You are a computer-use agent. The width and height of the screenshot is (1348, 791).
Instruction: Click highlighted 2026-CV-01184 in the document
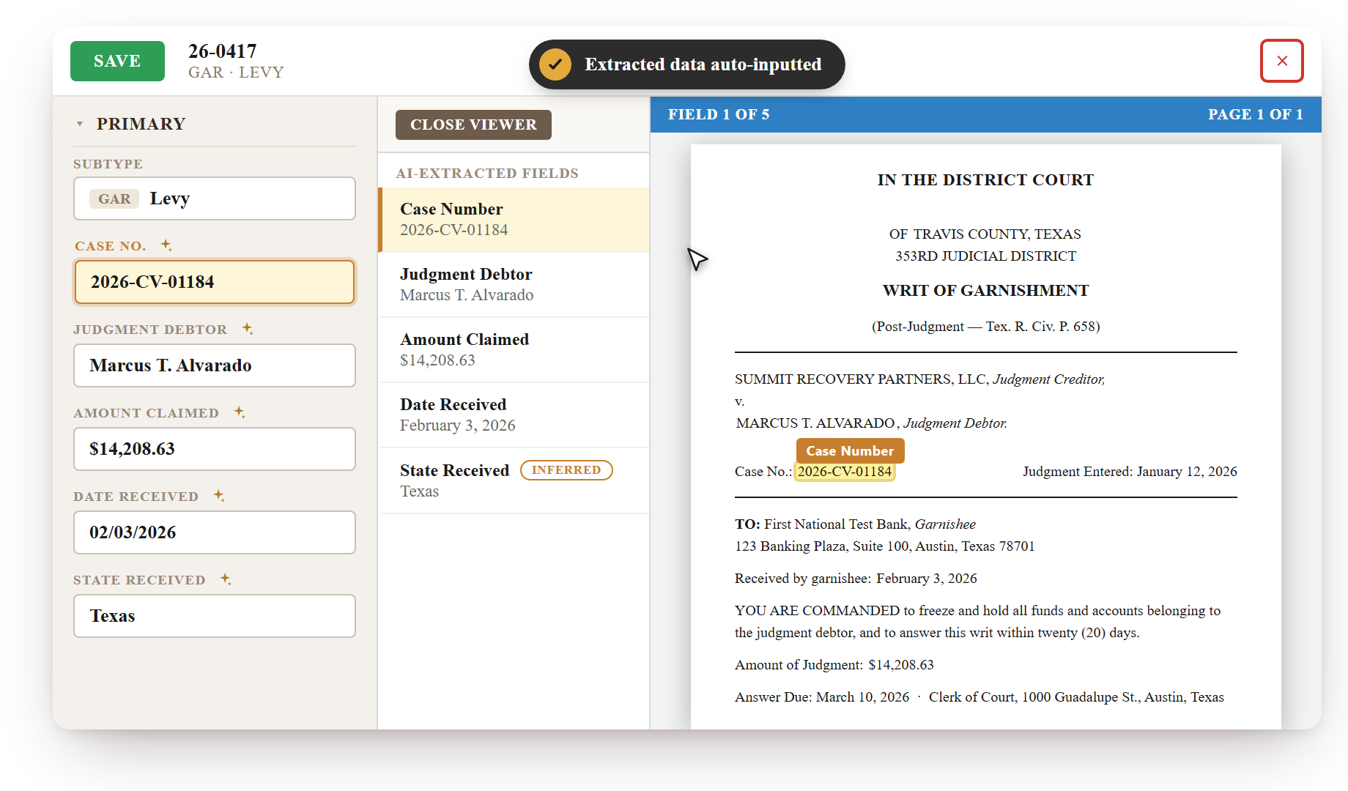pos(845,472)
